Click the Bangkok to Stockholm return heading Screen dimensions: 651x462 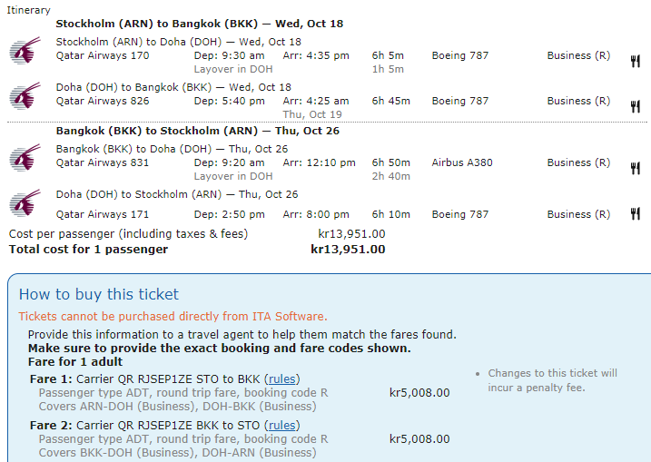pyautogui.click(x=197, y=131)
